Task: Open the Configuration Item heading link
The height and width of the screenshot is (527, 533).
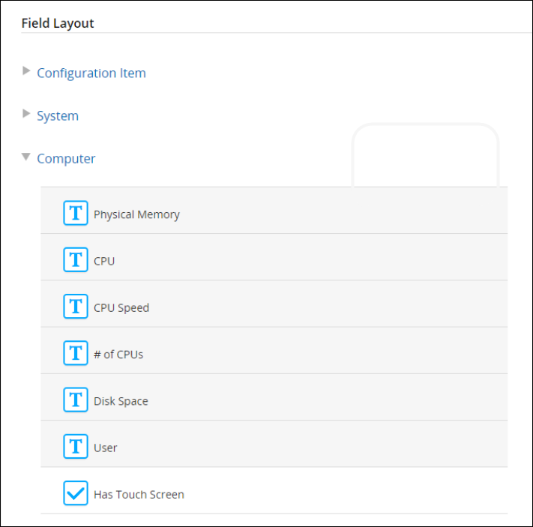Action: pyautogui.click(x=91, y=73)
